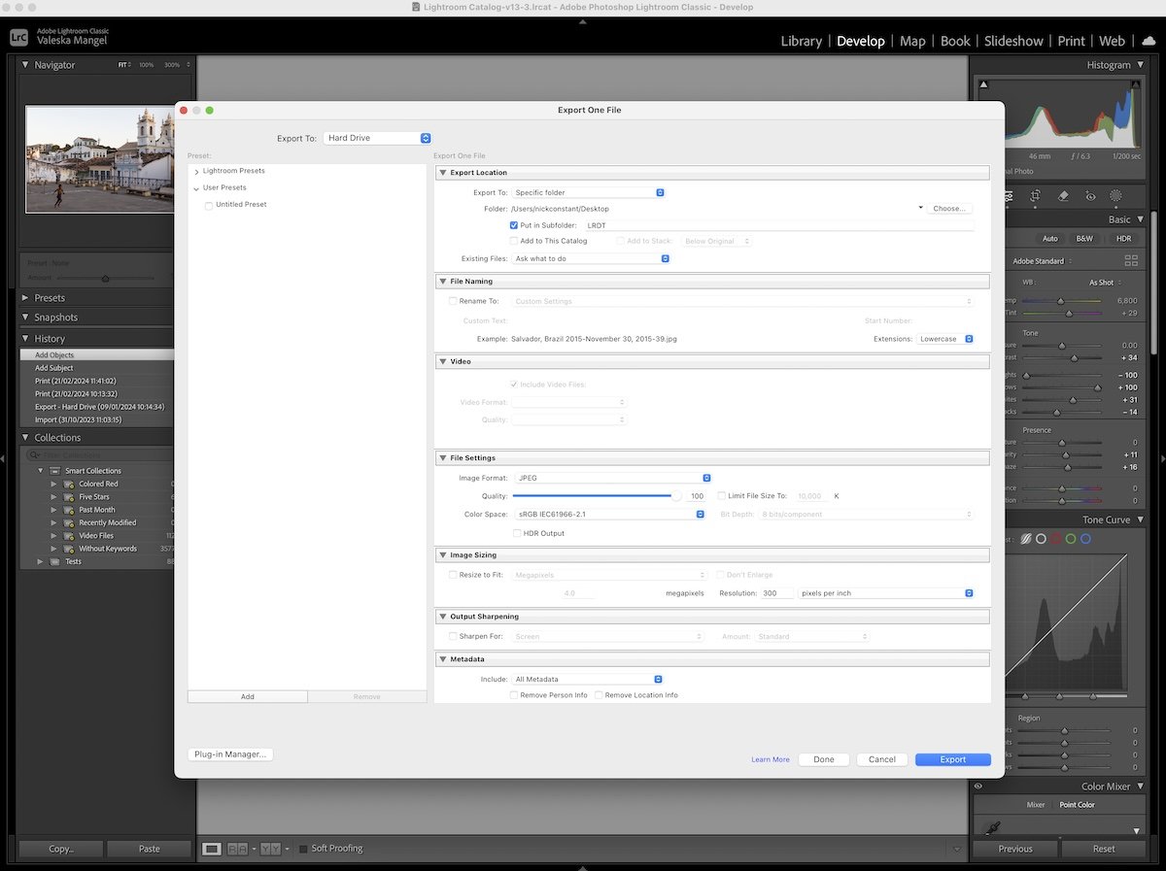Click the blue Export button
The width and height of the screenshot is (1166, 871).
952,759
